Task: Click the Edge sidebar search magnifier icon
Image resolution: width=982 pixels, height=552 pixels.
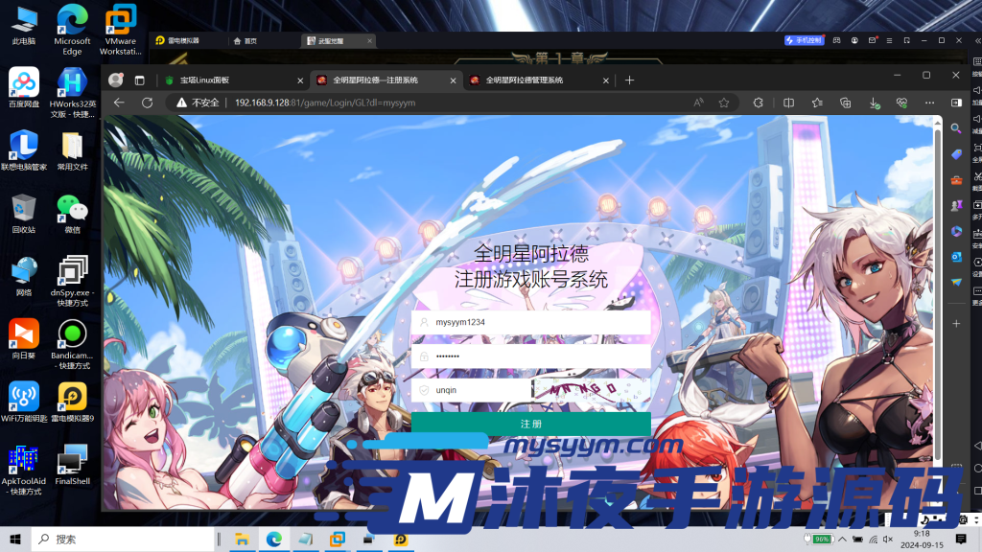Action: click(x=956, y=128)
